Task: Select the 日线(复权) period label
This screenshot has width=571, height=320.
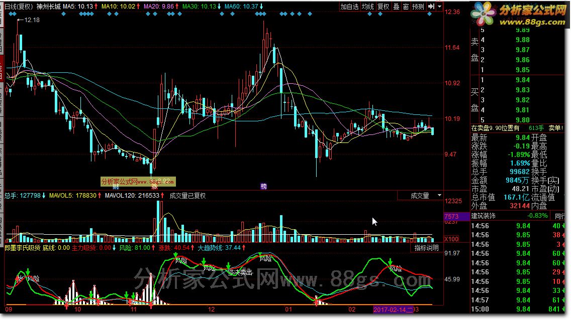Action: [19, 7]
